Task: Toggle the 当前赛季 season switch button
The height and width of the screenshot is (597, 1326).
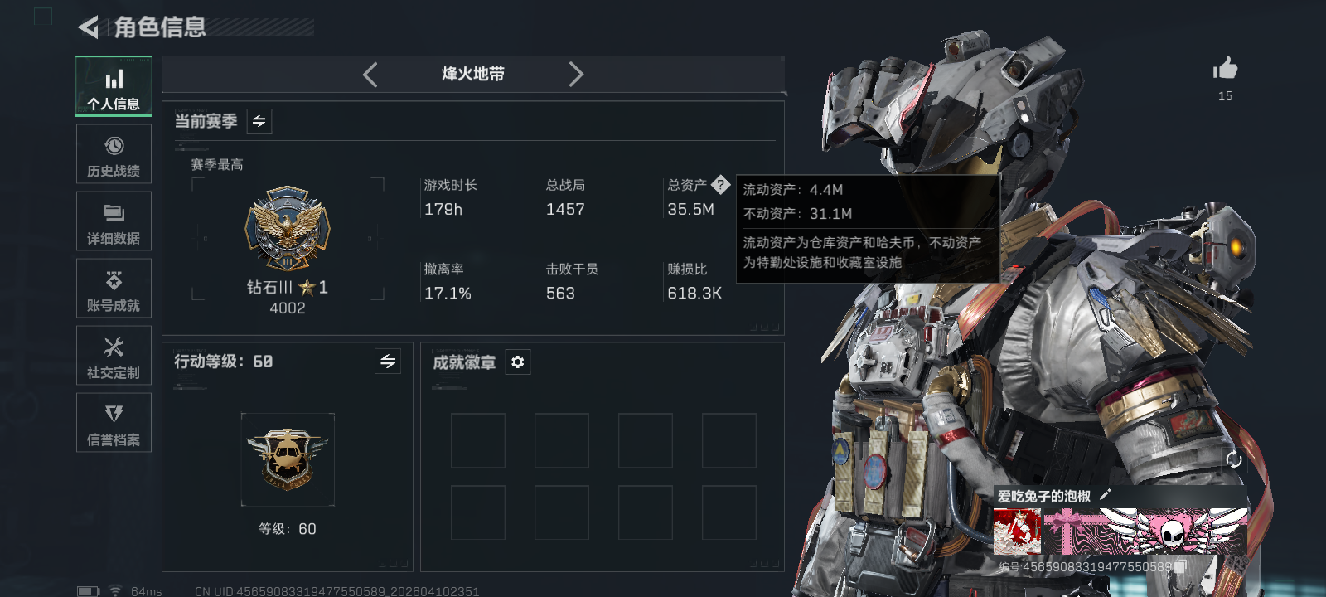Action: coord(259,122)
